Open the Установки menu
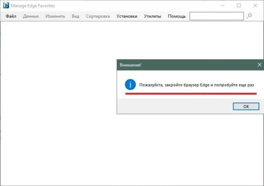The image size is (264, 186). coord(127,16)
